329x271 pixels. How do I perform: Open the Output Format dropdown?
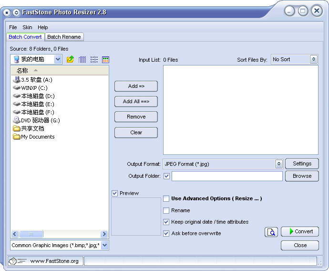(279, 164)
